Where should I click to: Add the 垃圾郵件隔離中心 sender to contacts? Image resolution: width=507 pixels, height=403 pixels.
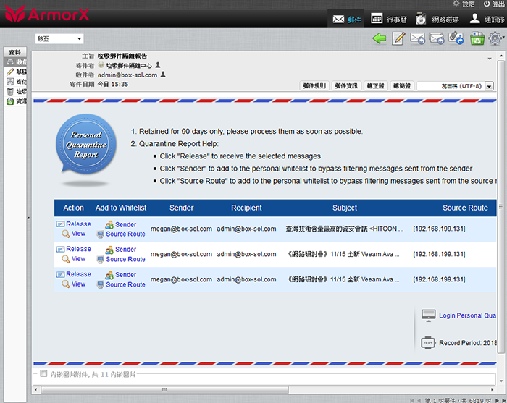pyautogui.click(x=158, y=65)
